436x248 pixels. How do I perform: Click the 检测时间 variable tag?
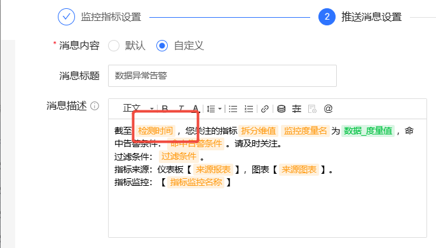[x=156, y=131]
